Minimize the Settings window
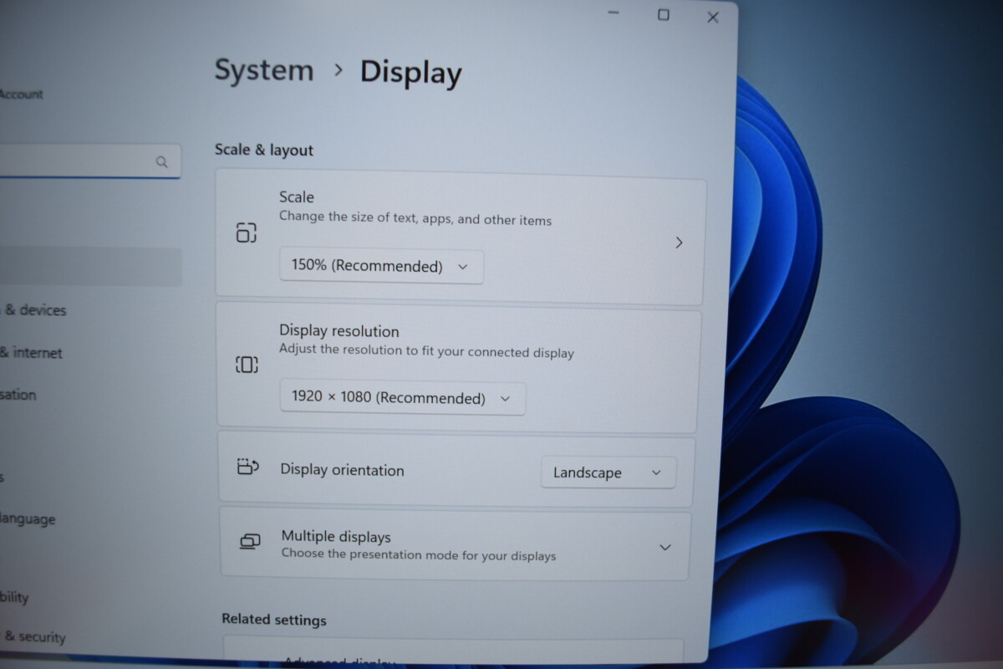Screen dimensions: 1003x669 tap(614, 13)
